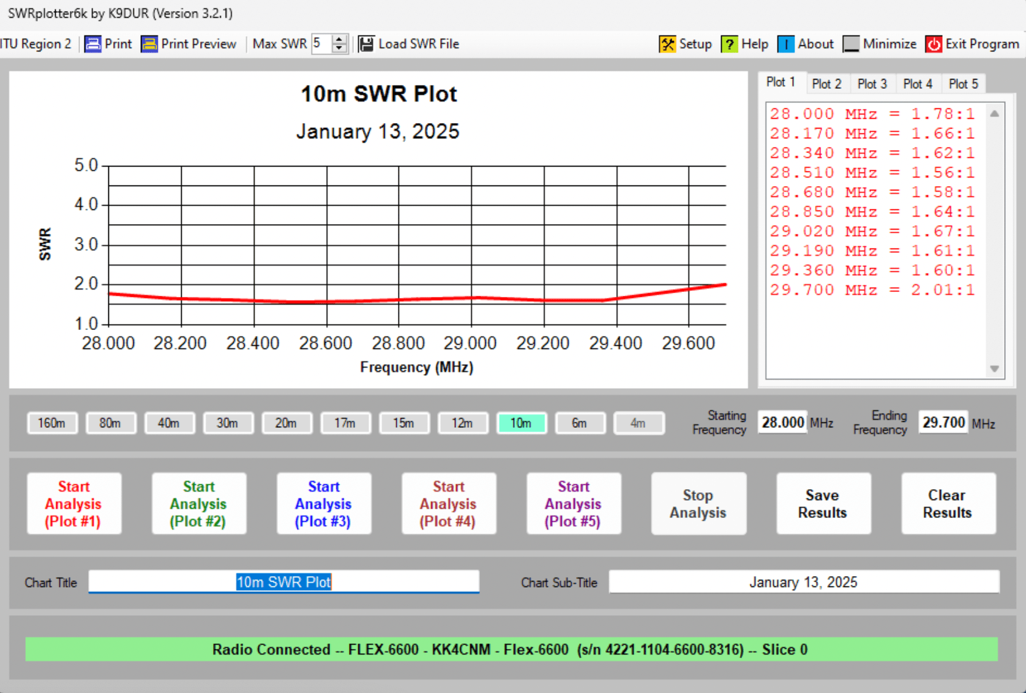
Task: Click results list scroll down arrow
Action: tap(994, 369)
